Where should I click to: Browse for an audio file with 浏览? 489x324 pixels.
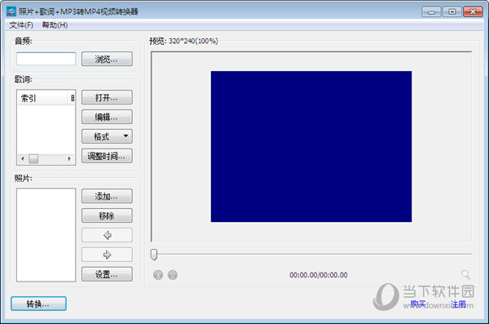(107, 59)
